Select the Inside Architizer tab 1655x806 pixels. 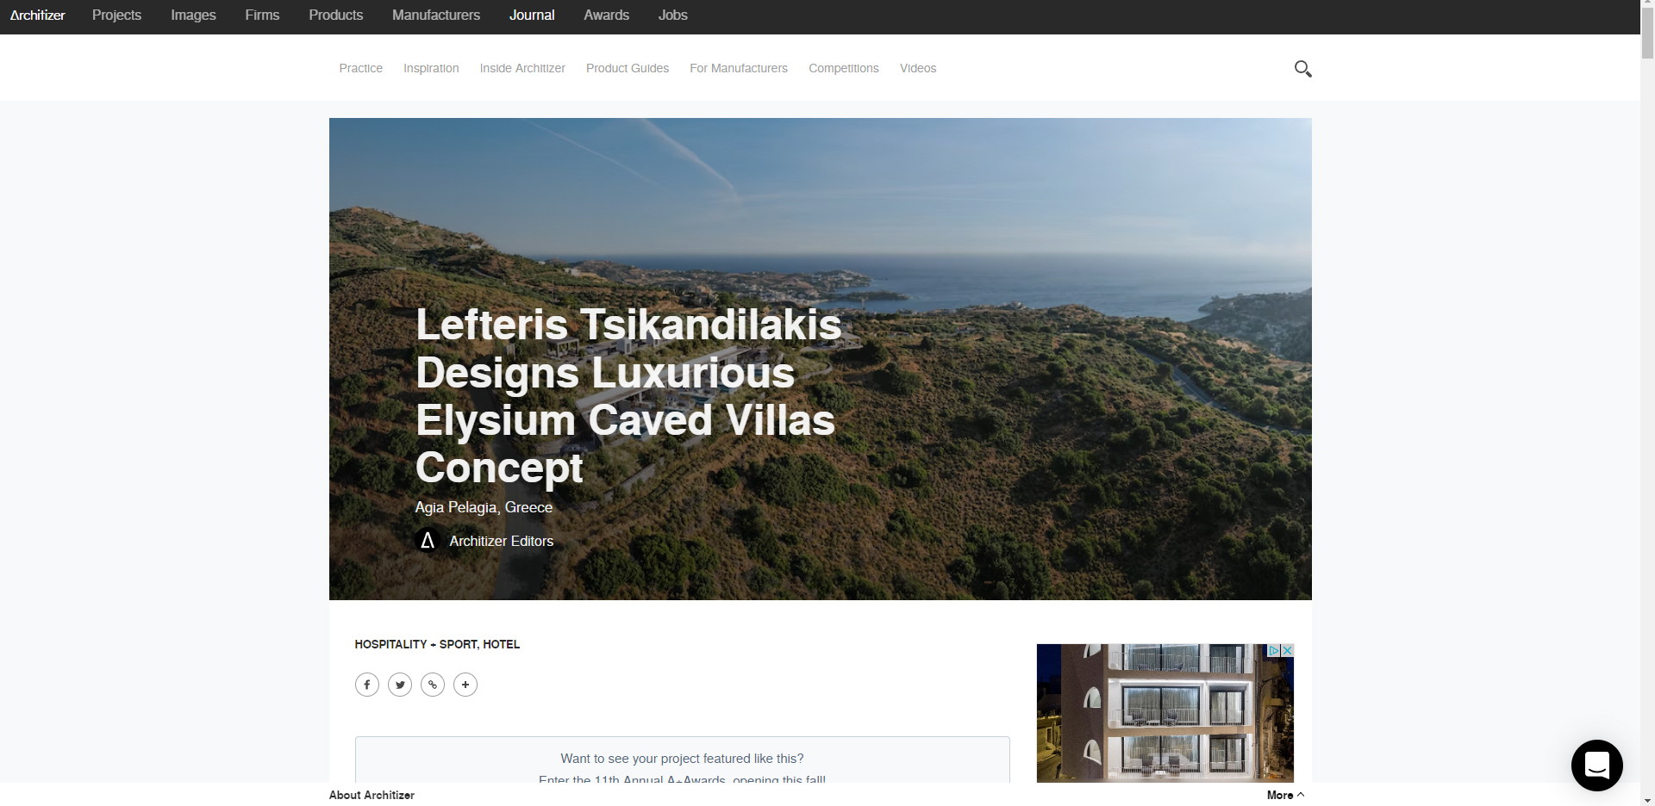pyautogui.click(x=521, y=68)
